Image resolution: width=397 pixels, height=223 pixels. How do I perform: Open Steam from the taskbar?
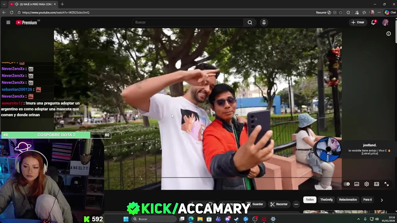point(236,219)
